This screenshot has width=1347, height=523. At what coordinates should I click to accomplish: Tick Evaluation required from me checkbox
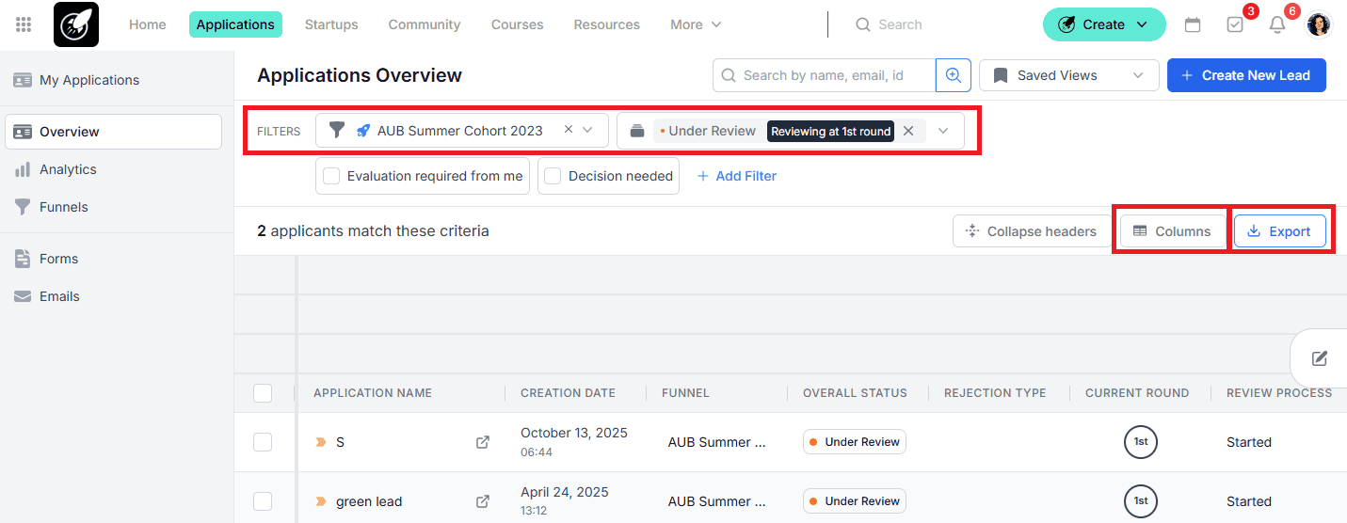(331, 176)
